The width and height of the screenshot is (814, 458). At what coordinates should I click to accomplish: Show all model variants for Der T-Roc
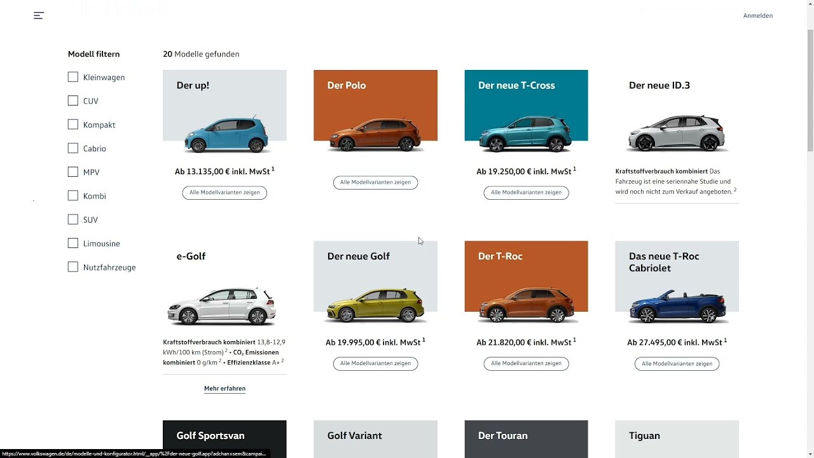click(526, 363)
